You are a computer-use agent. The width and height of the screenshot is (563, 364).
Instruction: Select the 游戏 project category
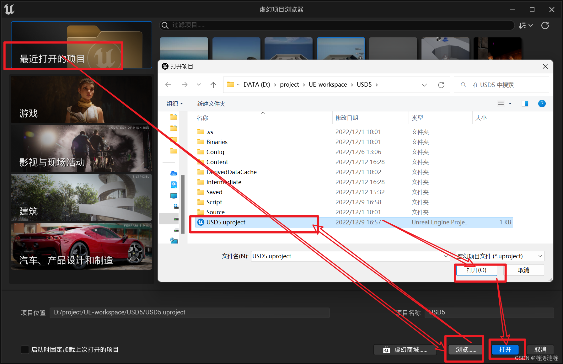click(x=82, y=99)
